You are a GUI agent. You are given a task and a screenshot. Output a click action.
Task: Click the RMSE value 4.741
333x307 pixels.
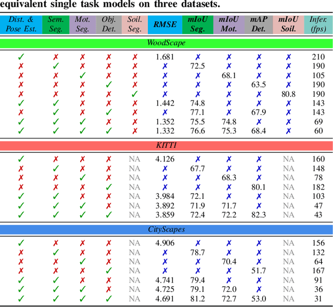(x=165, y=280)
